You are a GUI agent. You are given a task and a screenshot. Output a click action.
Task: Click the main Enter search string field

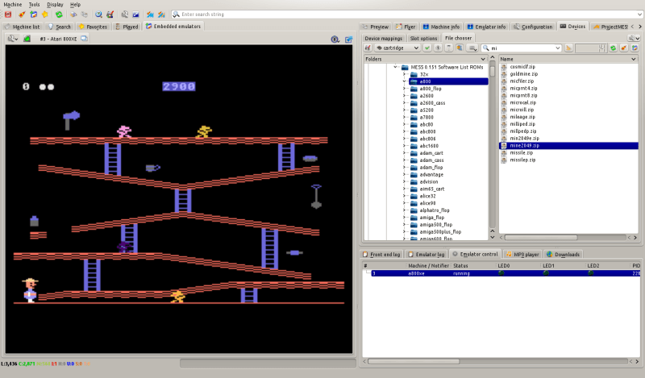click(x=407, y=15)
